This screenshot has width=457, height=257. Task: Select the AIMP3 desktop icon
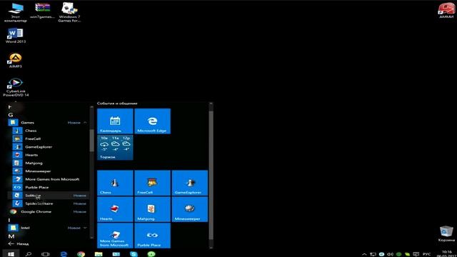click(x=16, y=60)
